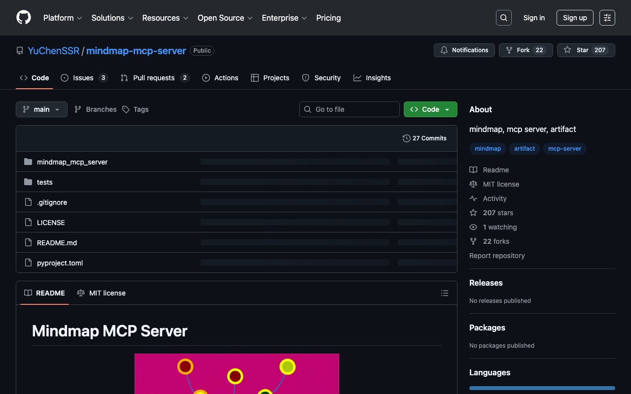Open the search magnifier icon
This screenshot has height=394, width=631.
coord(503,18)
